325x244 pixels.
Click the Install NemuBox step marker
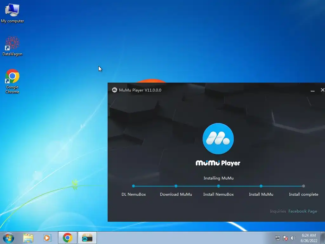click(x=218, y=186)
